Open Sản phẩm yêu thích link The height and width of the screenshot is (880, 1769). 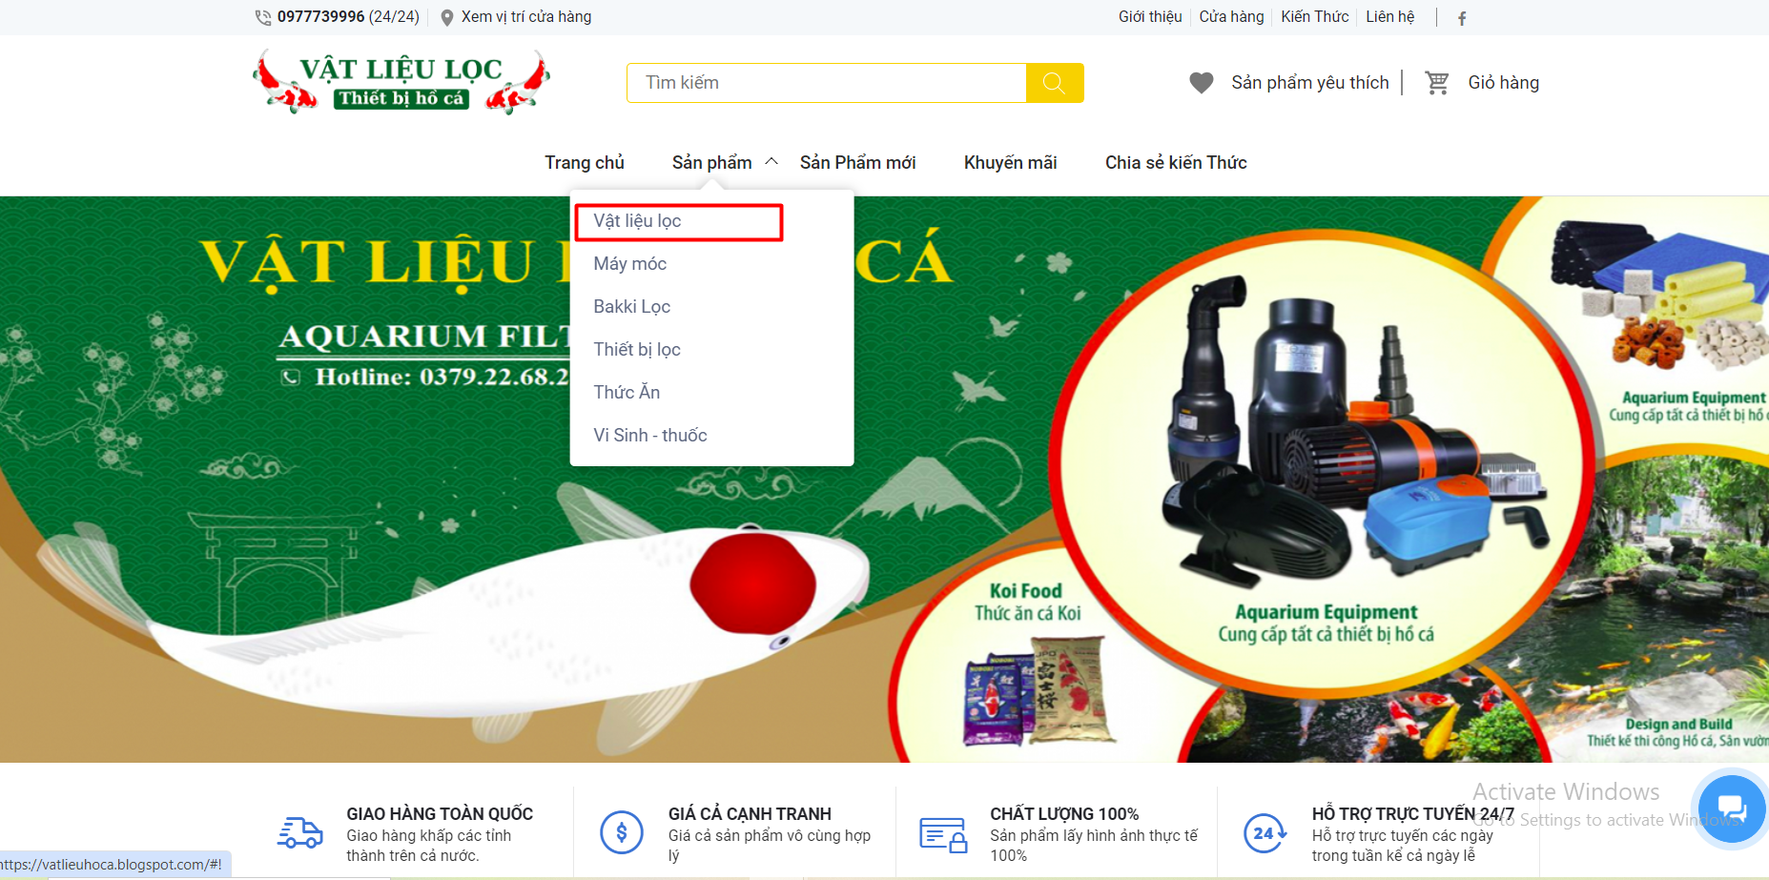tap(1309, 83)
